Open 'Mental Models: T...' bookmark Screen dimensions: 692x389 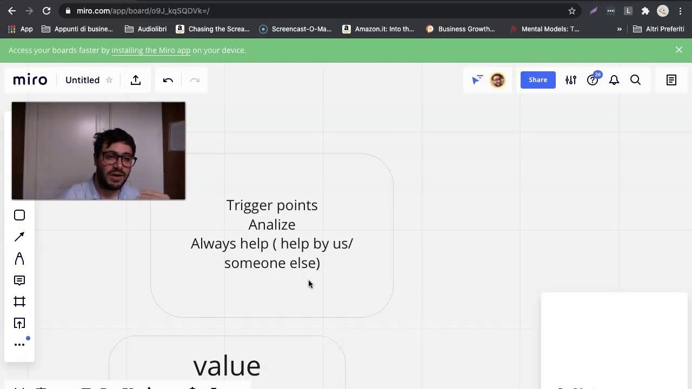click(544, 29)
